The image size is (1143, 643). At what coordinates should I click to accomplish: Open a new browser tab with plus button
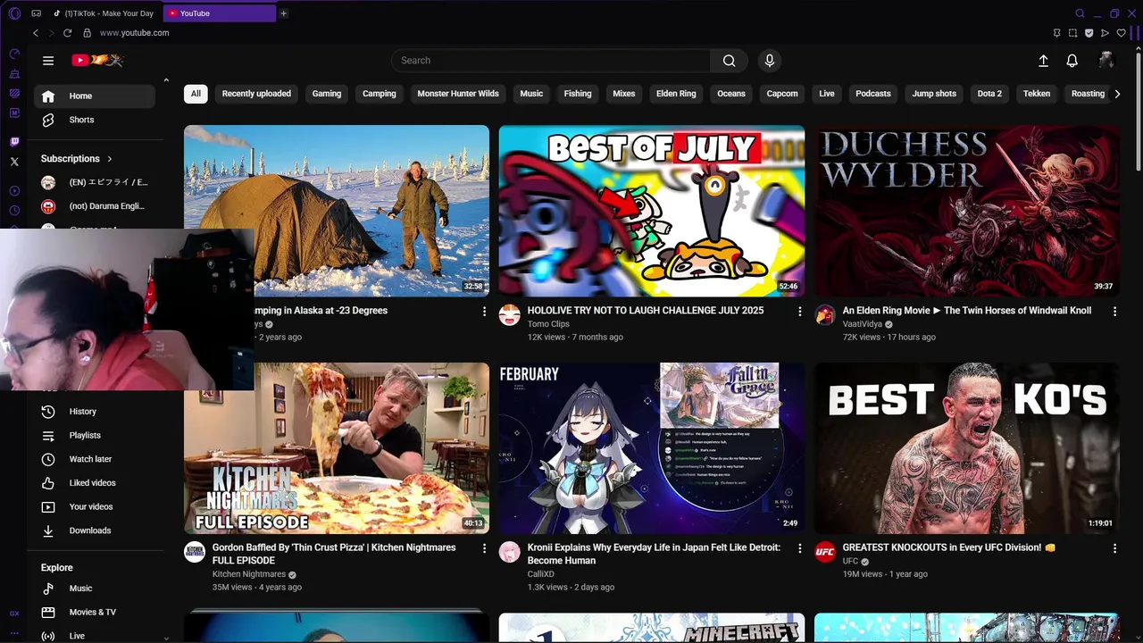point(284,13)
